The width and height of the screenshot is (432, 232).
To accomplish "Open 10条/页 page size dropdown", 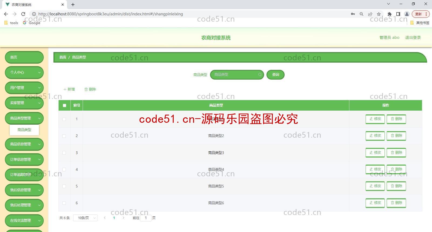I will coord(85,218).
